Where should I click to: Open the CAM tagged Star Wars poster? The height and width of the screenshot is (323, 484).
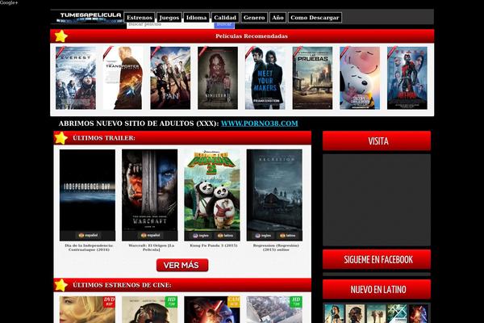point(212,309)
